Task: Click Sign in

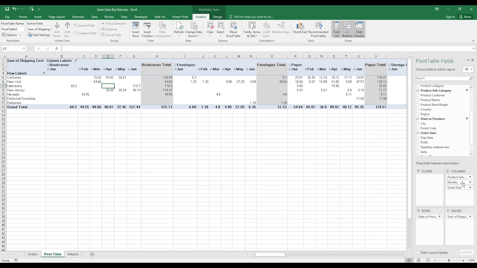Action: click(x=450, y=17)
